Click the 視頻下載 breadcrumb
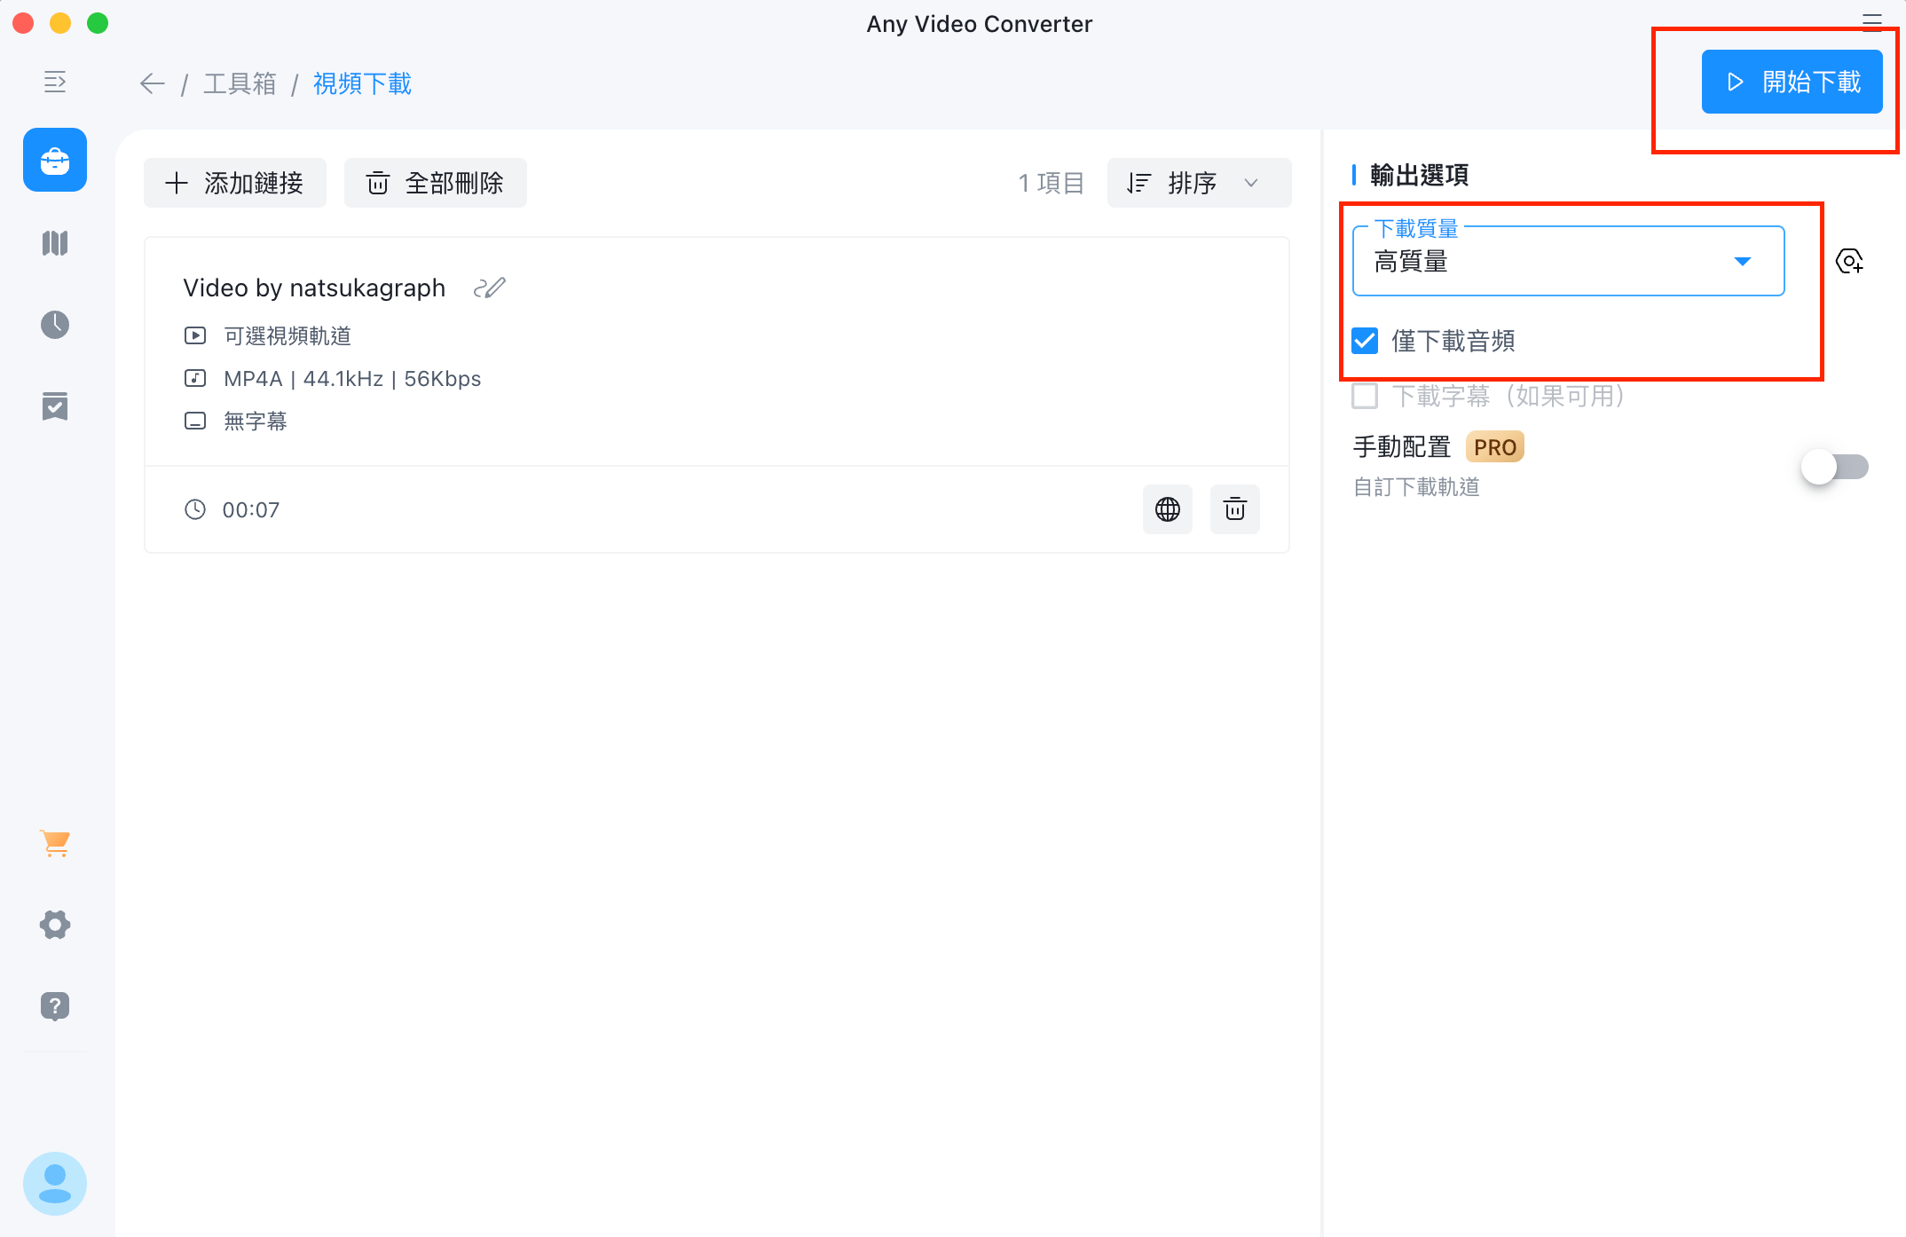Viewport: 1906px width, 1237px height. click(362, 83)
